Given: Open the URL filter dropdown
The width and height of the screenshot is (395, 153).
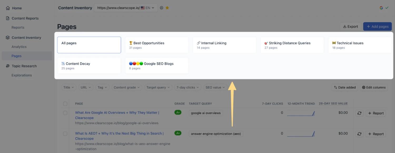Looking at the screenshot, I should (86, 87).
